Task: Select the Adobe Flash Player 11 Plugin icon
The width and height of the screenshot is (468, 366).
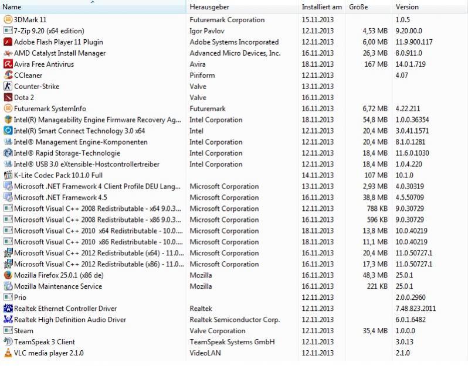Action: [8, 42]
